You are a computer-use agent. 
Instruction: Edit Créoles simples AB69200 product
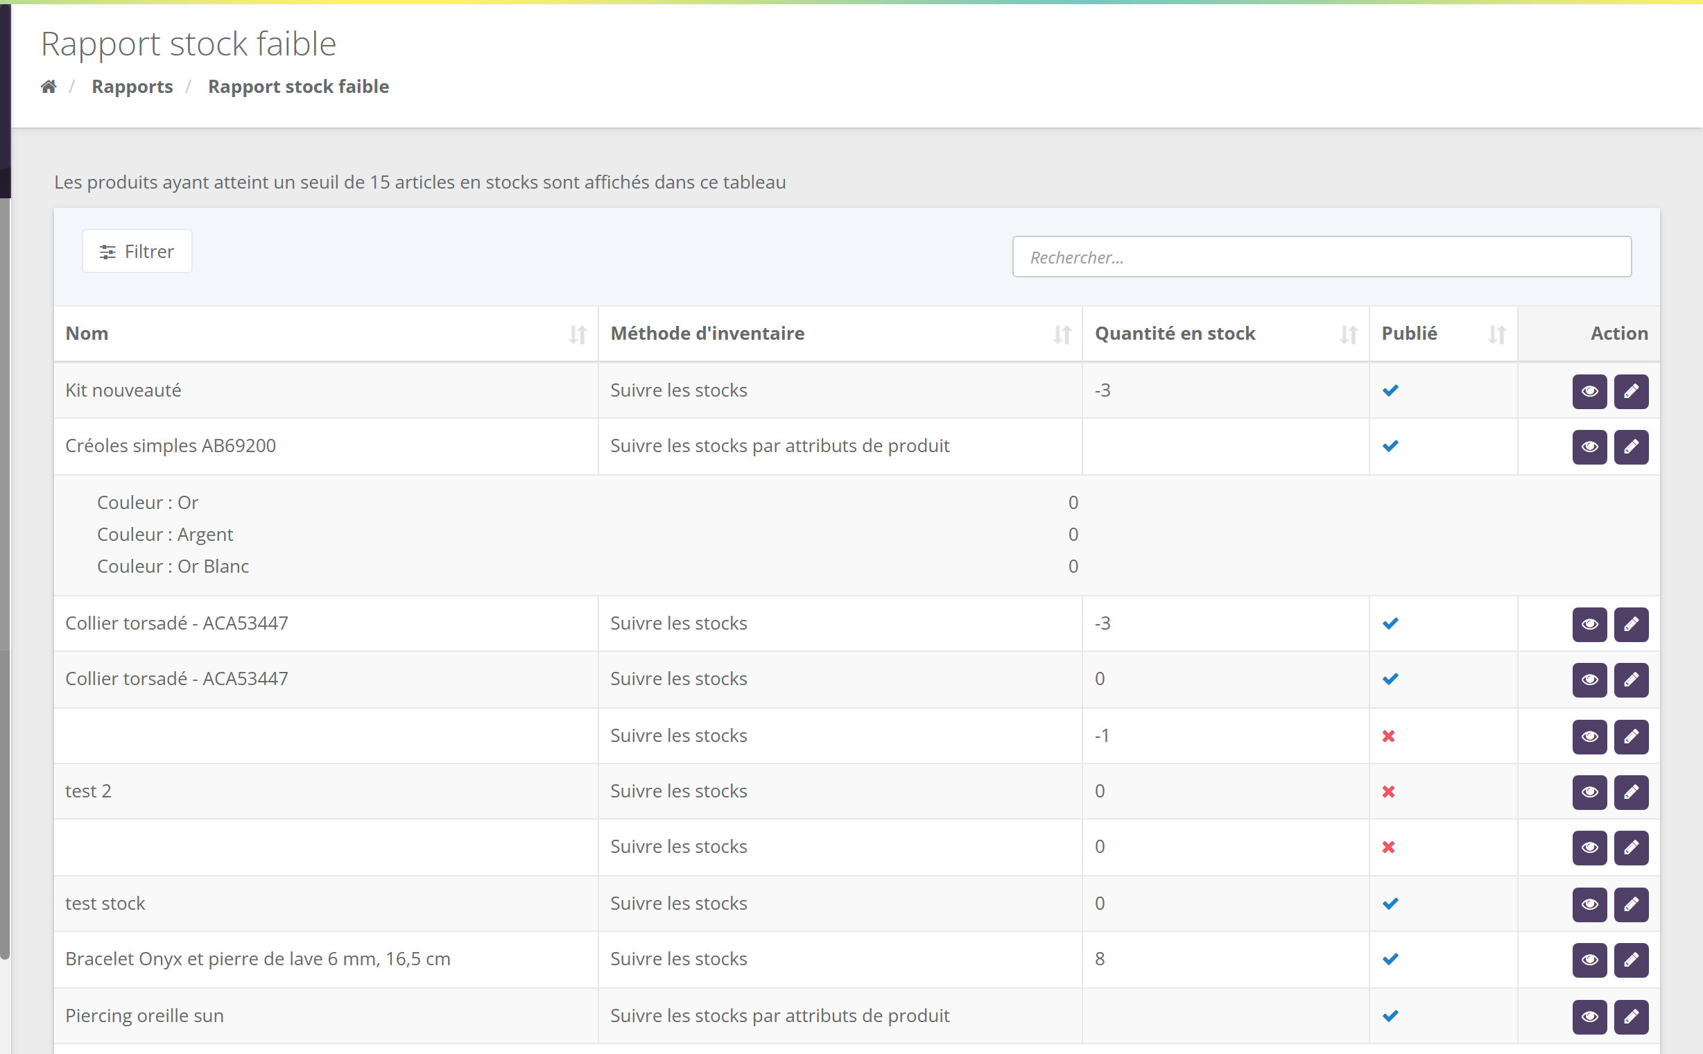[x=1631, y=447]
